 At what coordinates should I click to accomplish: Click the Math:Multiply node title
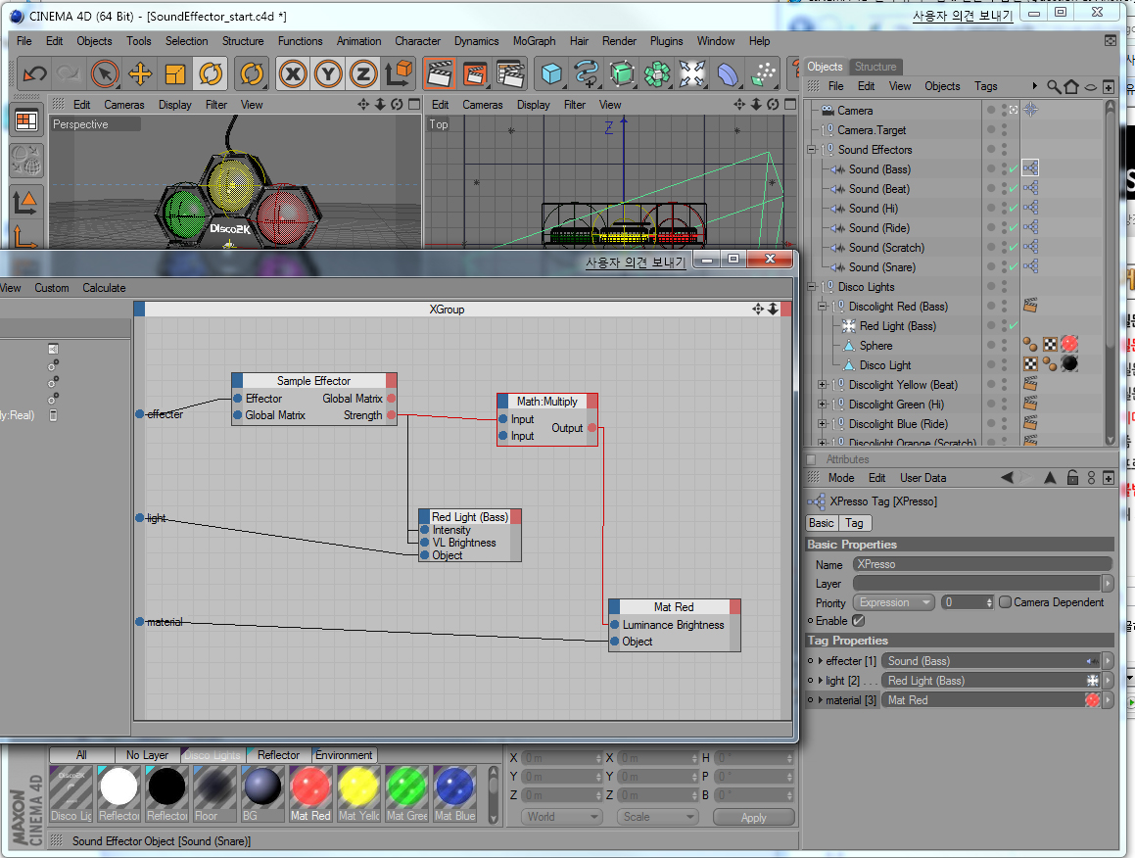[547, 402]
